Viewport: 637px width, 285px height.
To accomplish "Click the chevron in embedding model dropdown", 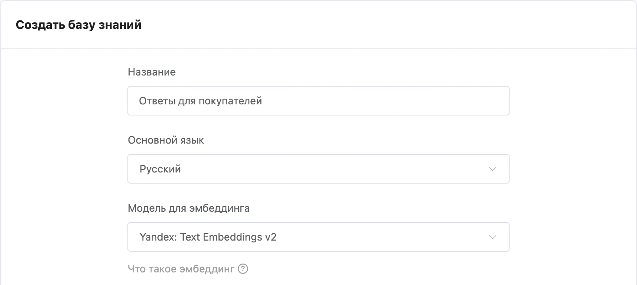I will (x=492, y=237).
